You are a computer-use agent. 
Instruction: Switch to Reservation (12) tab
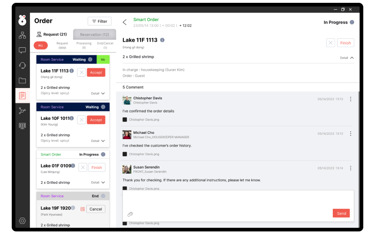[x=95, y=34]
